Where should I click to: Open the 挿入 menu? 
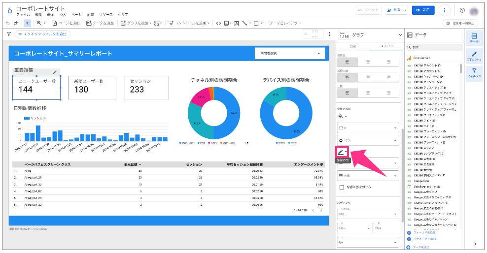(x=63, y=15)
